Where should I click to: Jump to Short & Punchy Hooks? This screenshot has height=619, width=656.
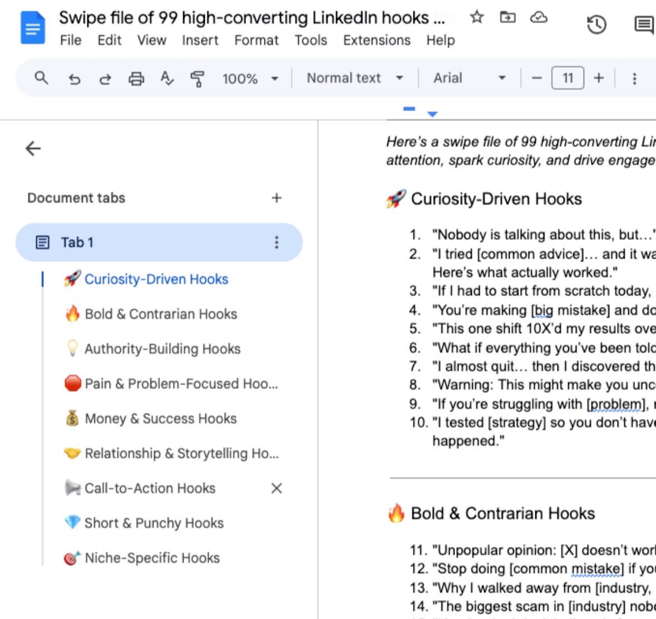tap(154, 523)
